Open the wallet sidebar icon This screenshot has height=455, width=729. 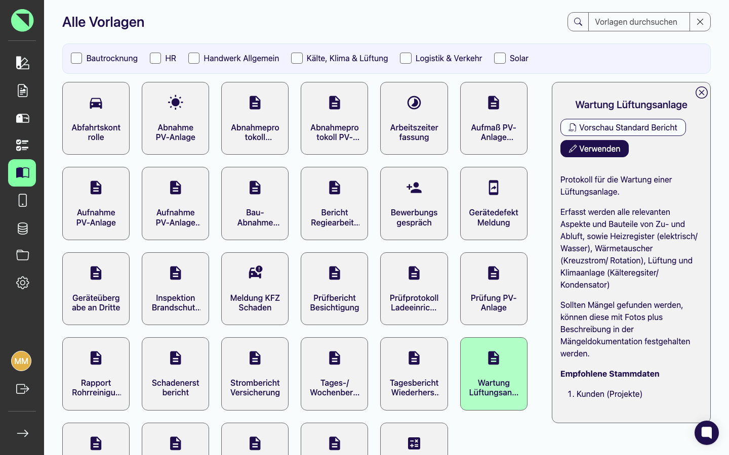coord(22,118)
